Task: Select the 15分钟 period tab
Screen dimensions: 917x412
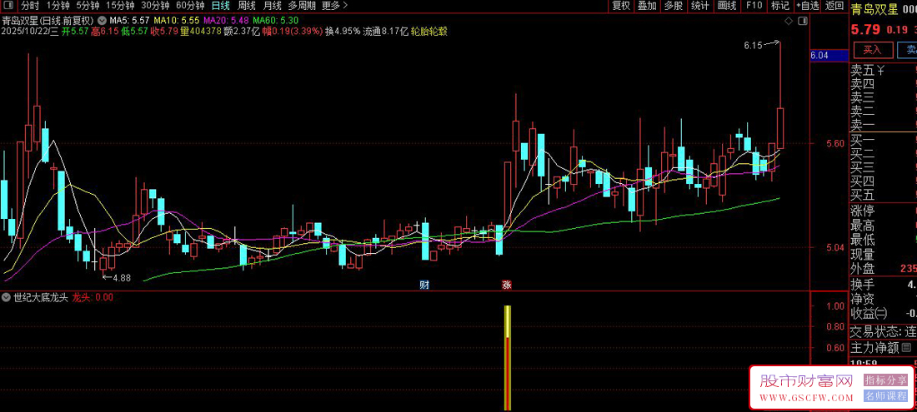Action: pos(120,6)
